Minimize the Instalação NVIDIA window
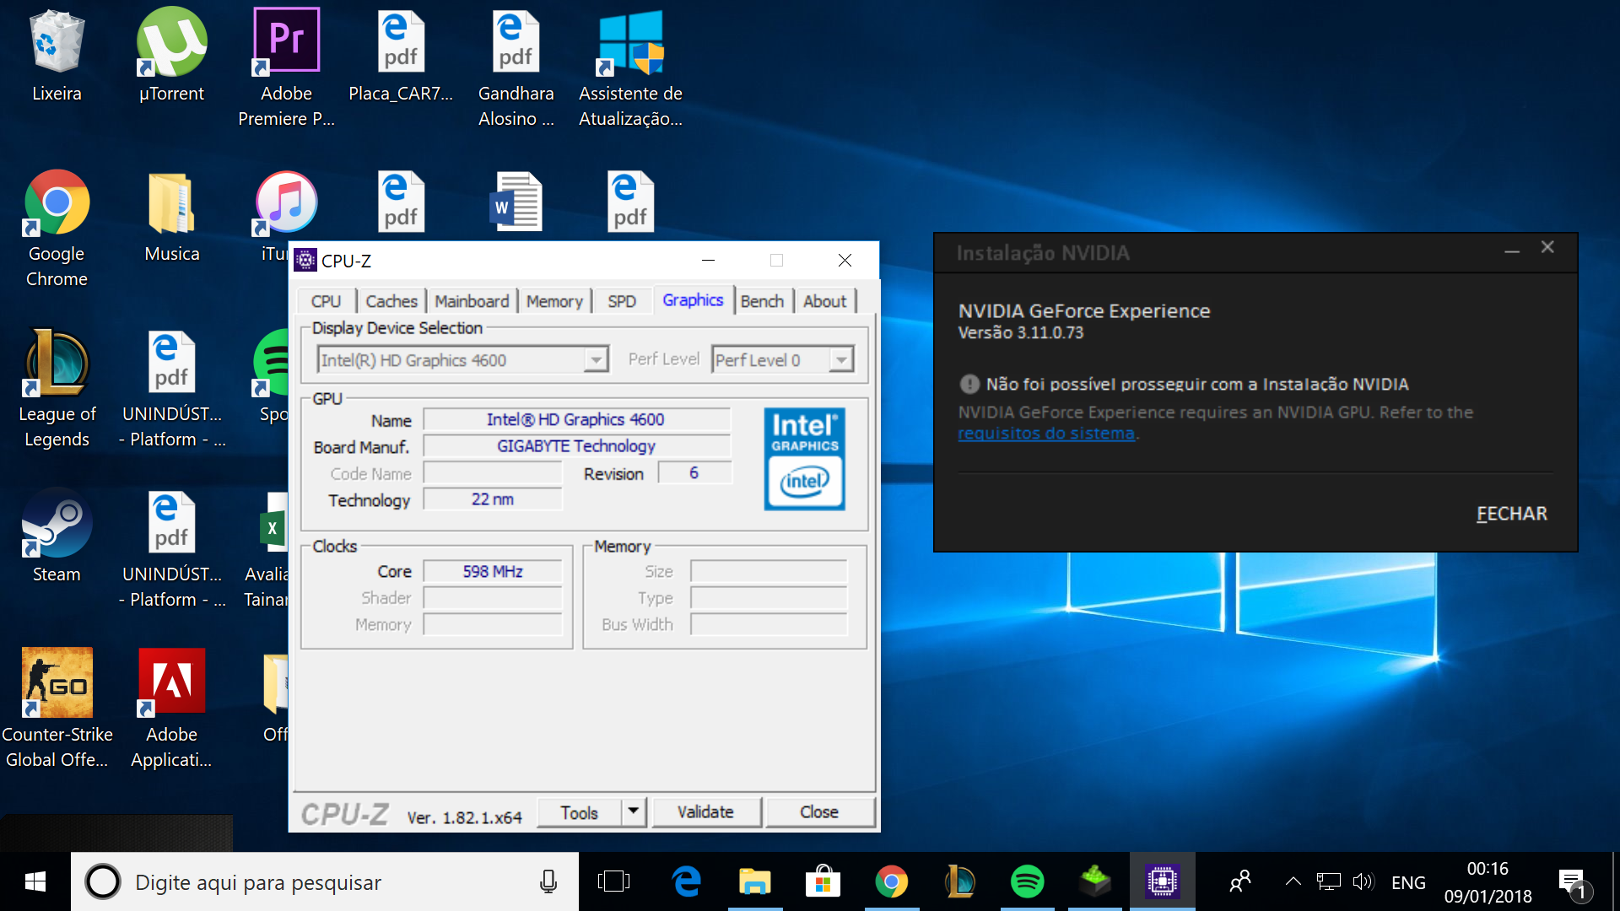 coord(1512,250)
